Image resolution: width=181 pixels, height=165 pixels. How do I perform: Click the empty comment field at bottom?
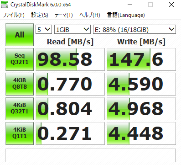[x=91, y=155]
